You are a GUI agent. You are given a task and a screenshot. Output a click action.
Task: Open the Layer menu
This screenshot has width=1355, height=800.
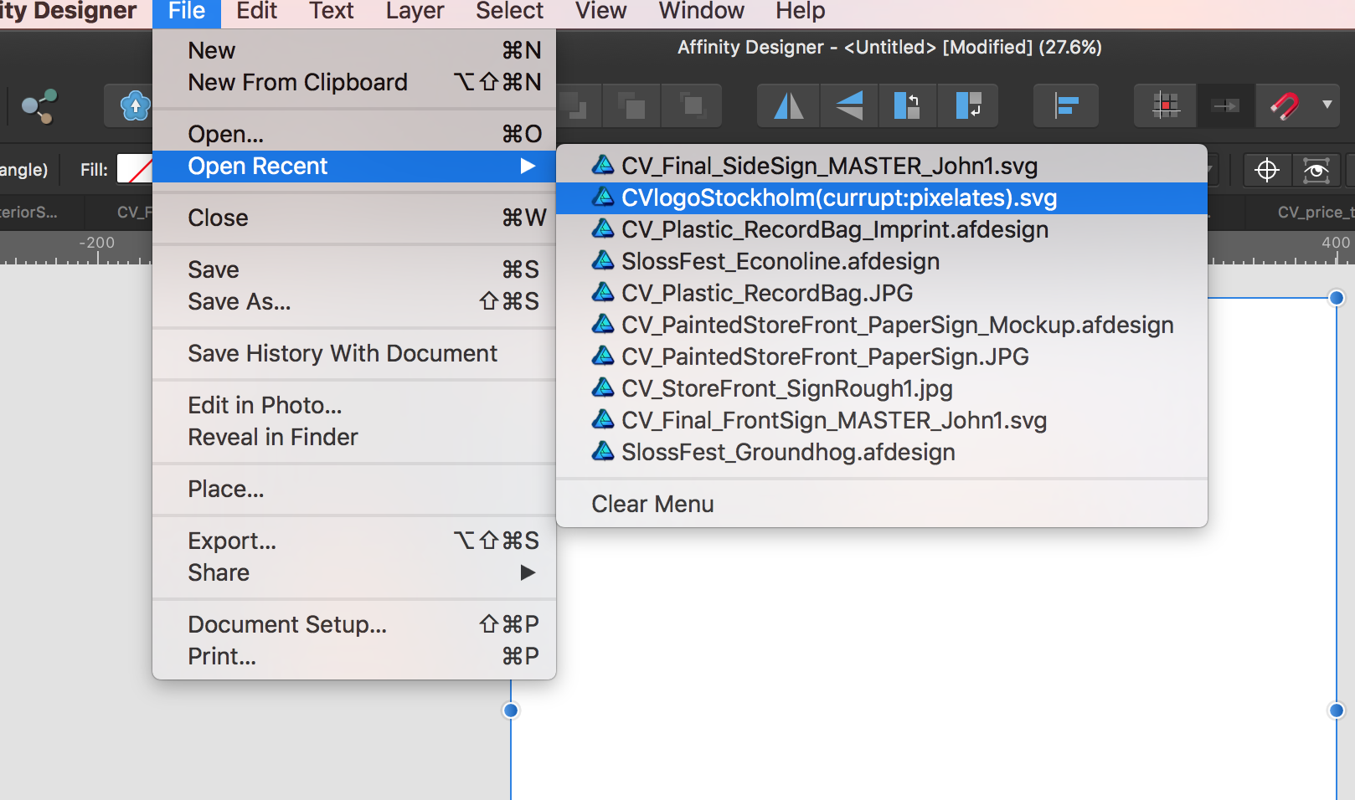click(415, 11)
